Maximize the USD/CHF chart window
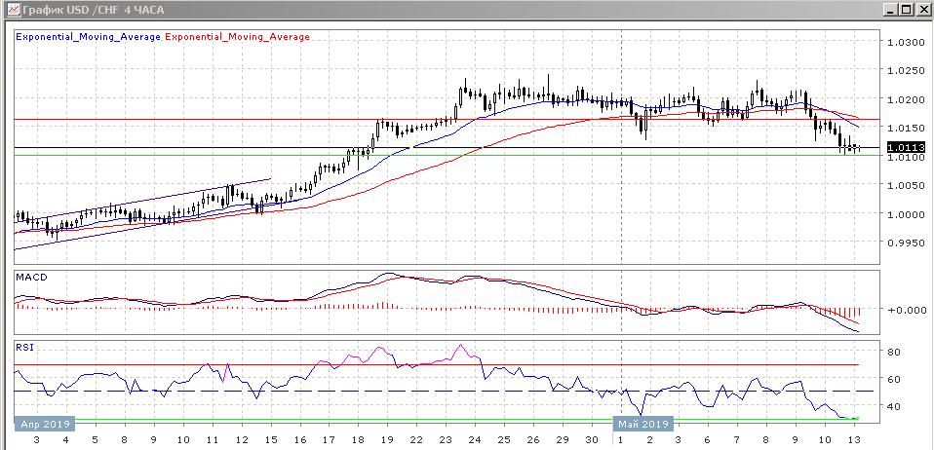Image resolution: width=934 pixels, height=450 pixels. pyautogui.click(x=906, y=10)
